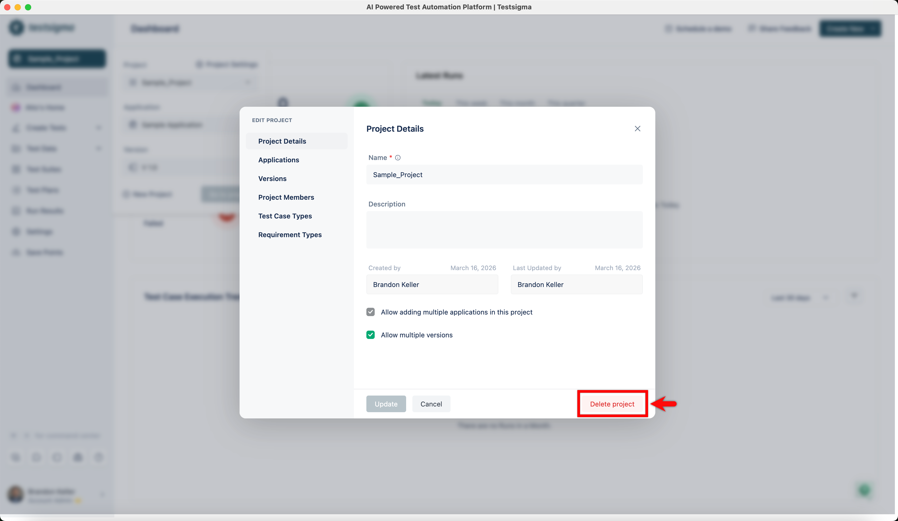
Task: Uncheck Allow multiple versions checkbox
Action: [x=370, y=335]
